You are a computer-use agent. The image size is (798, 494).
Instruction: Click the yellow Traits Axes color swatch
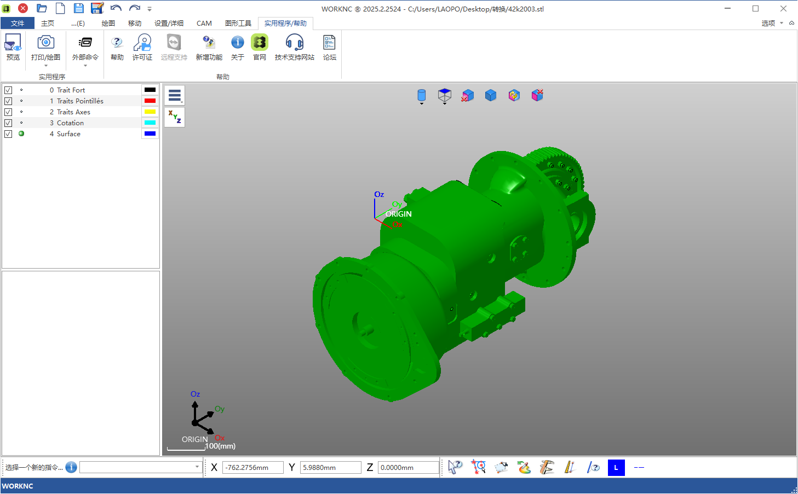coord(150,112)
